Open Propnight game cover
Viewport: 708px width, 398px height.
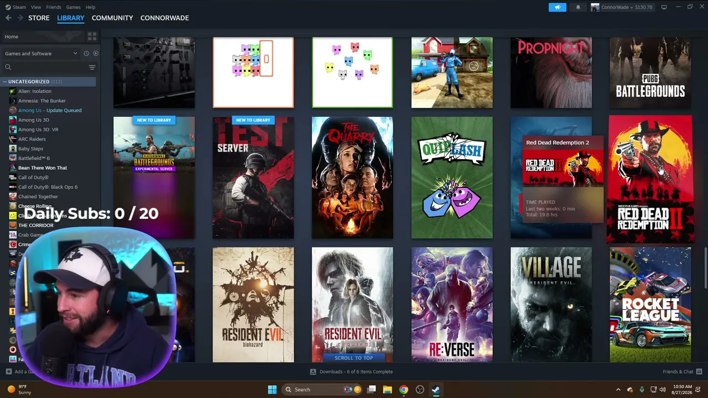click(551, 72)
